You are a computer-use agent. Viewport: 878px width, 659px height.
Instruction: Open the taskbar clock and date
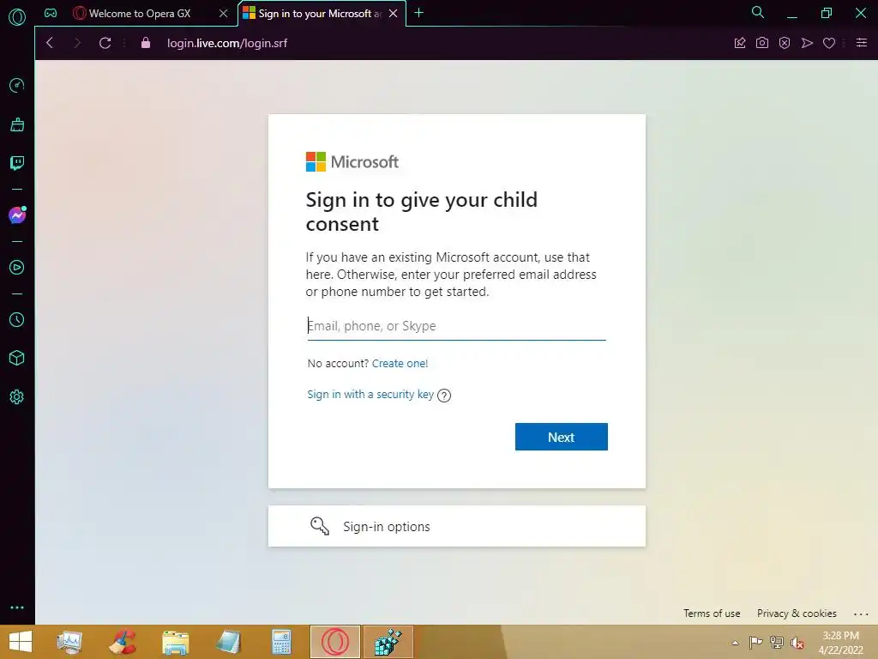(840, 643)
